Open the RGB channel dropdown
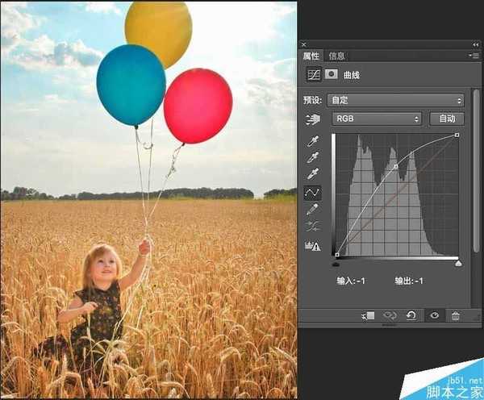This screenshot has width=484, height=400. (x=378, y=119)
